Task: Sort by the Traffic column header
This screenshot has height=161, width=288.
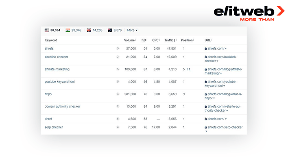Action: [x=170, y=40]
